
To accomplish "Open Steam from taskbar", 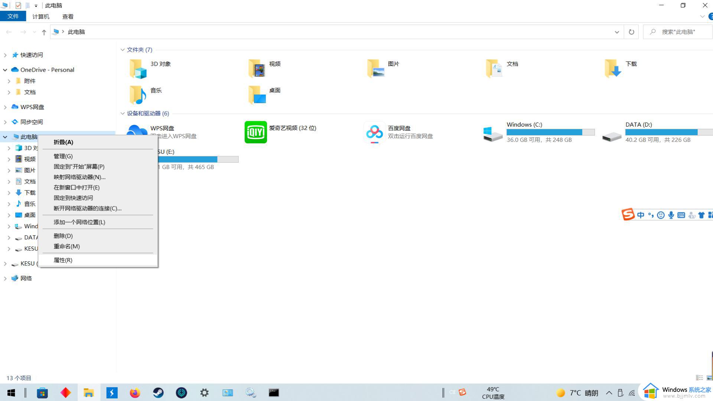I will [x=158, y=392].
